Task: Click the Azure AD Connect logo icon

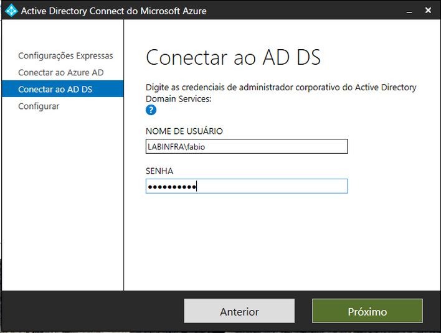Action: 11,11
